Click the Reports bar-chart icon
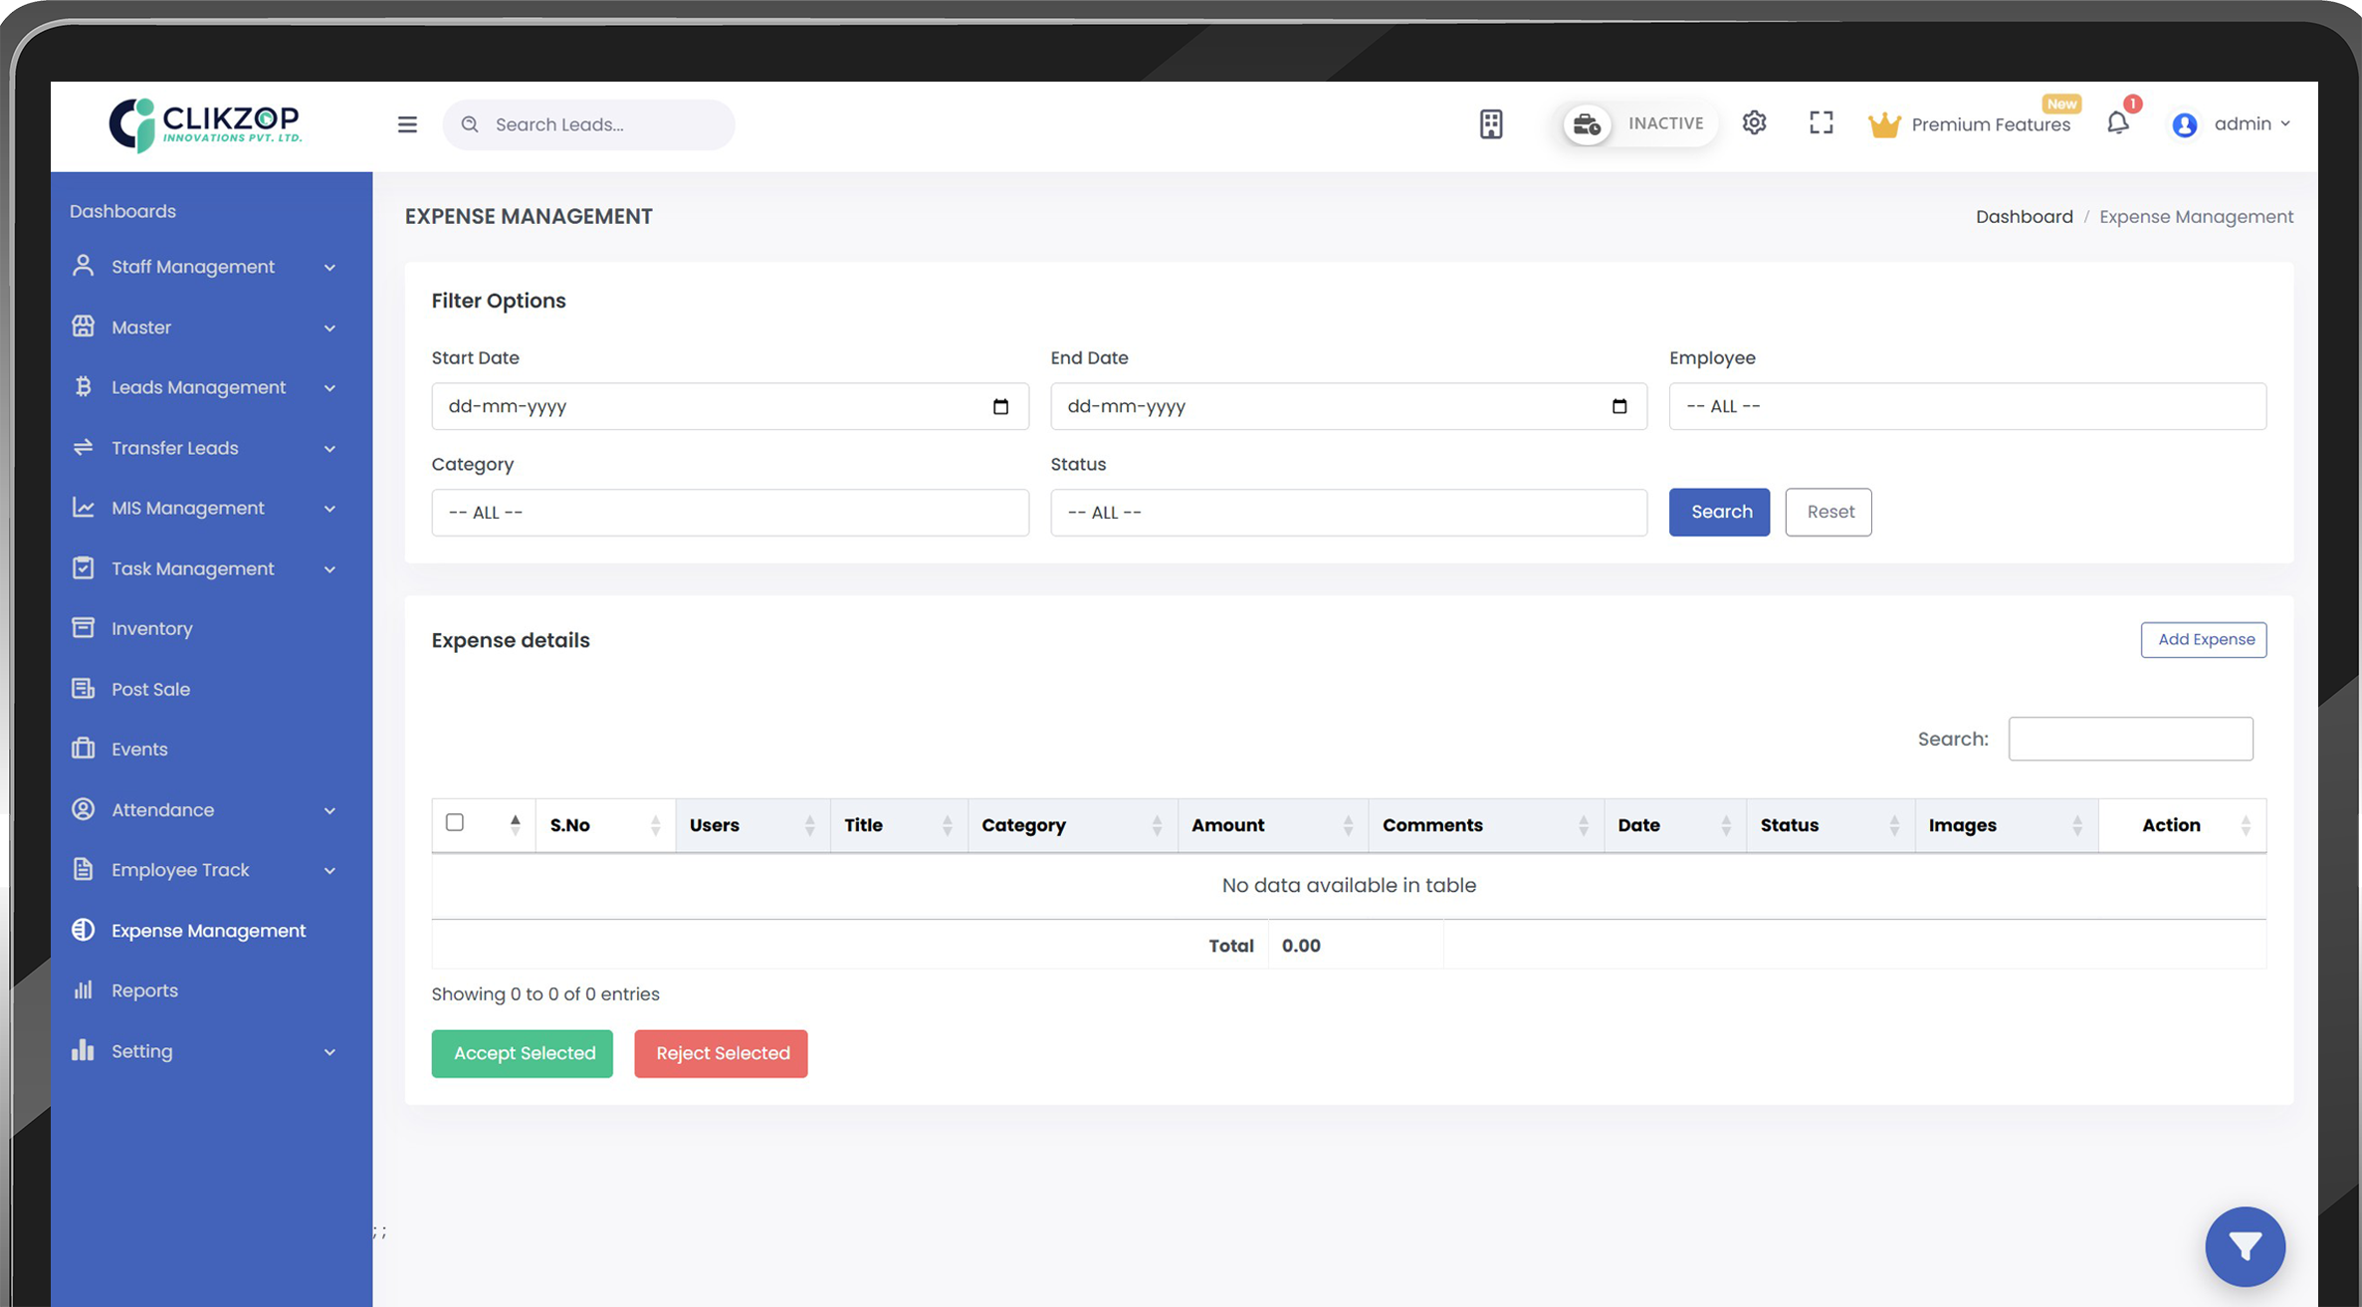 pyautogui.click(x=84, y=989)
